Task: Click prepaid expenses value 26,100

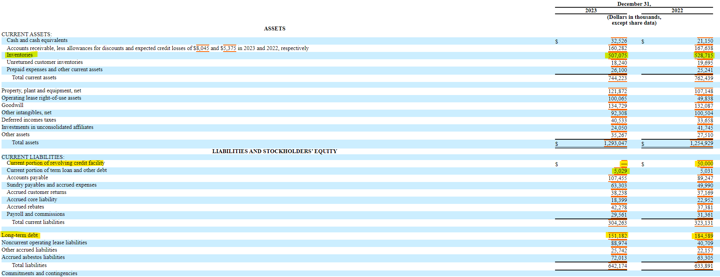Action: (619, 70)
